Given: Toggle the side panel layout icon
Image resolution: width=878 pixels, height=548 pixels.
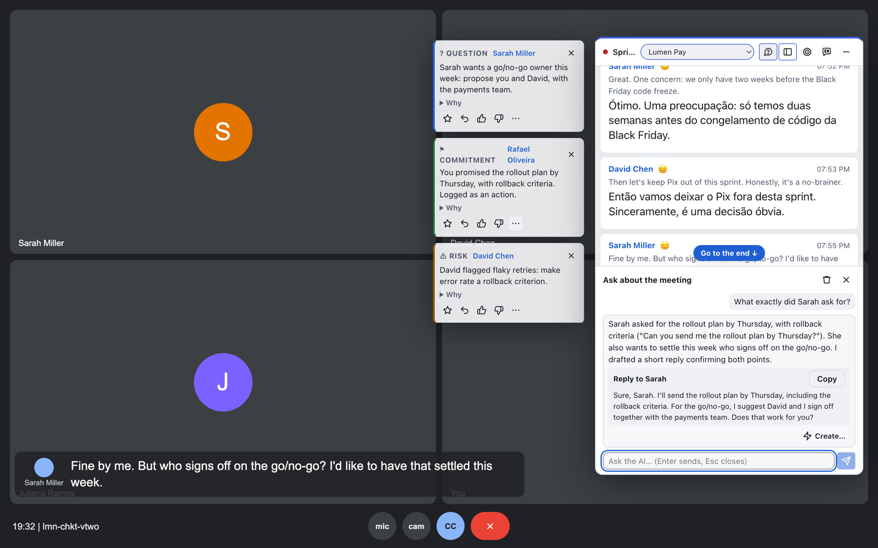Looking at the screenshot, I should pos(787,52).
